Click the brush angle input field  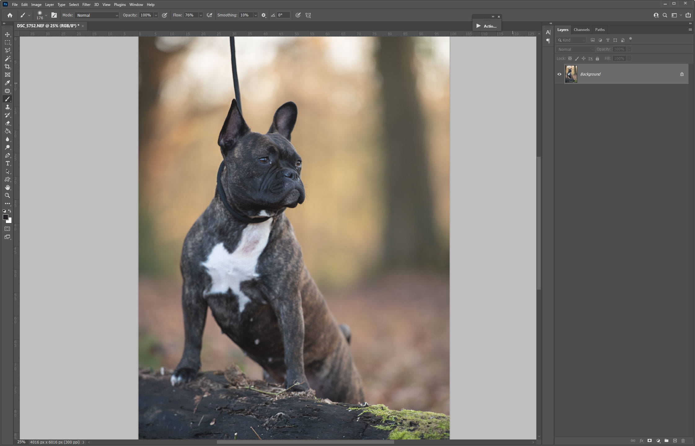click(x=283, y=15)
